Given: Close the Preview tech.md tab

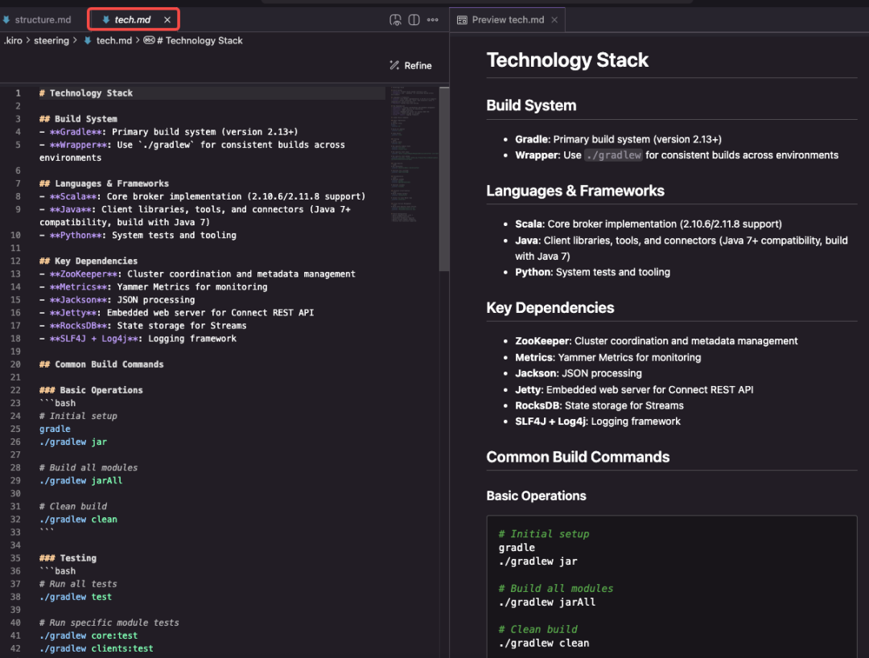Looking at the screenshot, I should [x=554, y=19].
